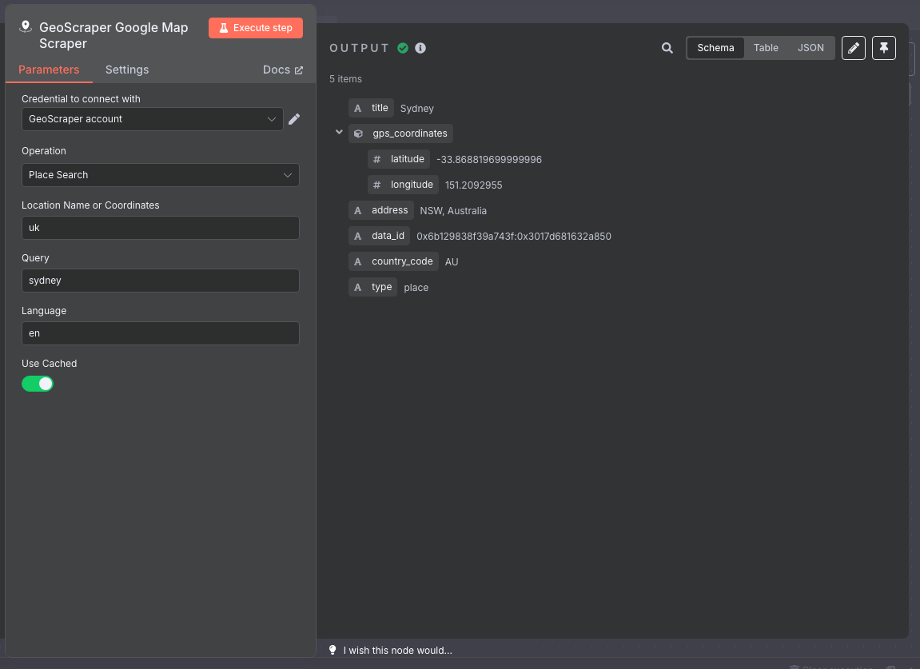Click the Credential to connect with label
The width and height of the screenshot is (920, 669).
(x=81, y=98)
